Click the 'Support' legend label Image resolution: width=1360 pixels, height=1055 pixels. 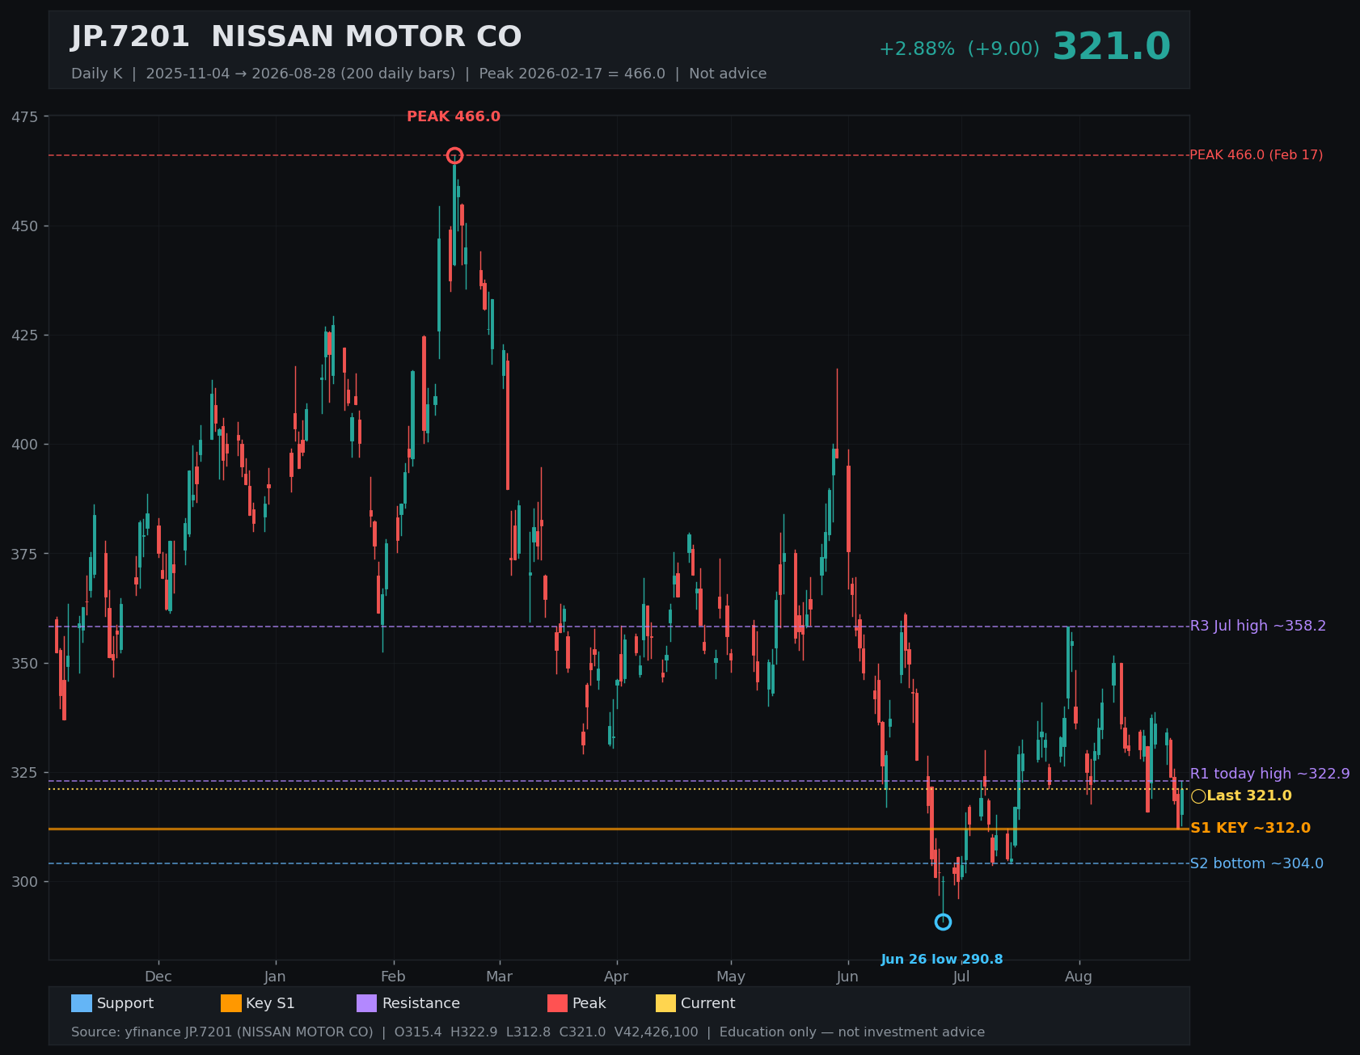(125, 1003)
